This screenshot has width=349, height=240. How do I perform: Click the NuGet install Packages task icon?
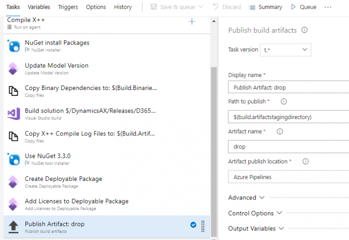pyautogui.click(x=14, y=46)
